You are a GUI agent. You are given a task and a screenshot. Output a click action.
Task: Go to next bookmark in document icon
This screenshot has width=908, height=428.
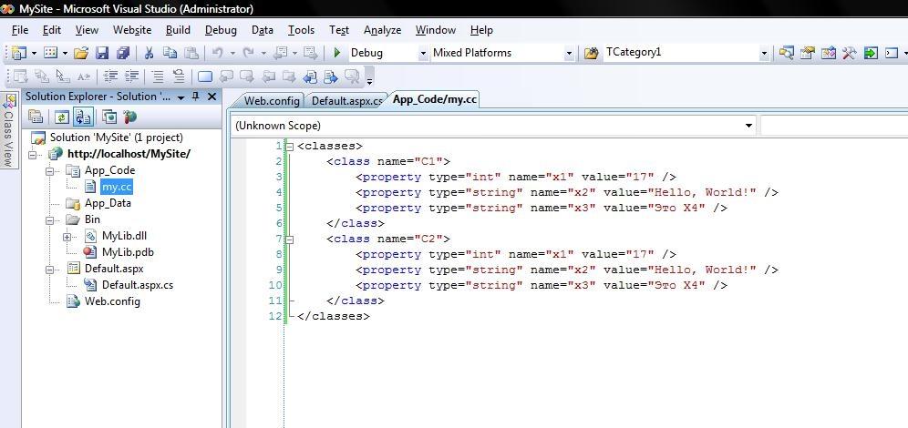331,76
